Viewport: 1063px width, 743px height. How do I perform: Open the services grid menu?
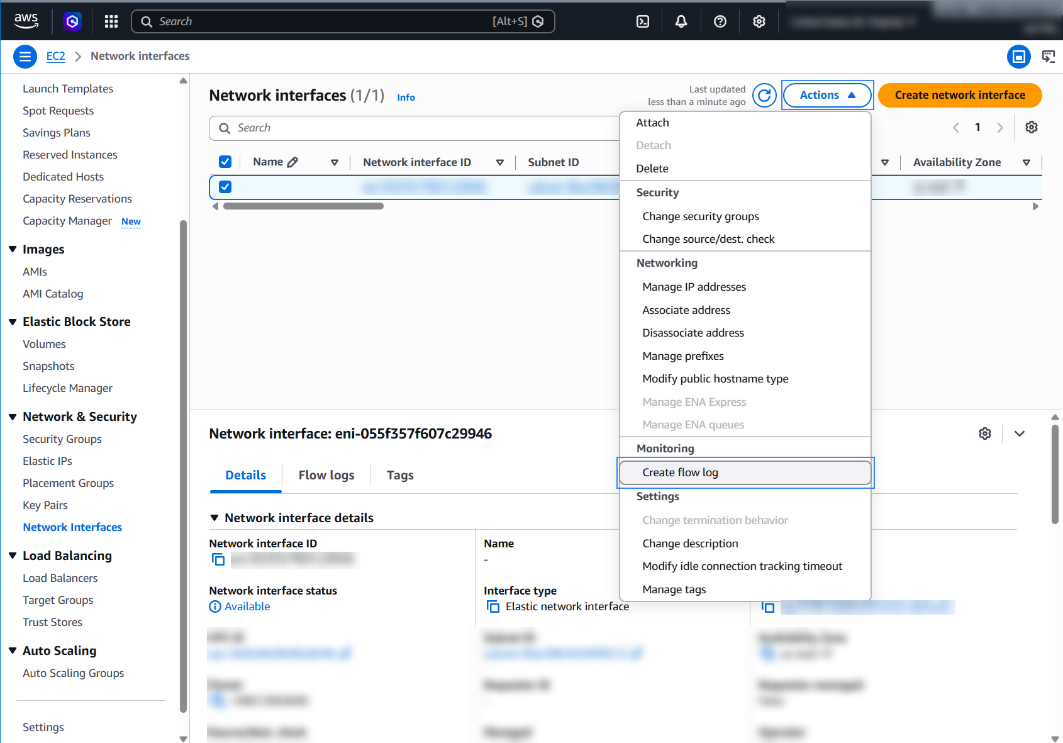click(111, 21)
